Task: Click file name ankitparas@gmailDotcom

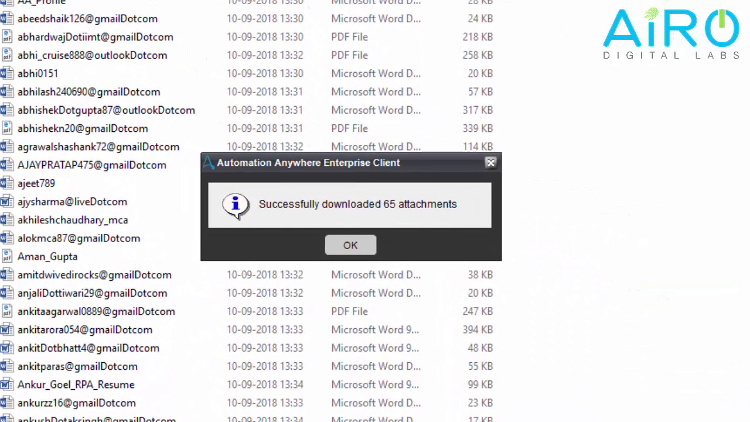Action: [x=77, y=366]
